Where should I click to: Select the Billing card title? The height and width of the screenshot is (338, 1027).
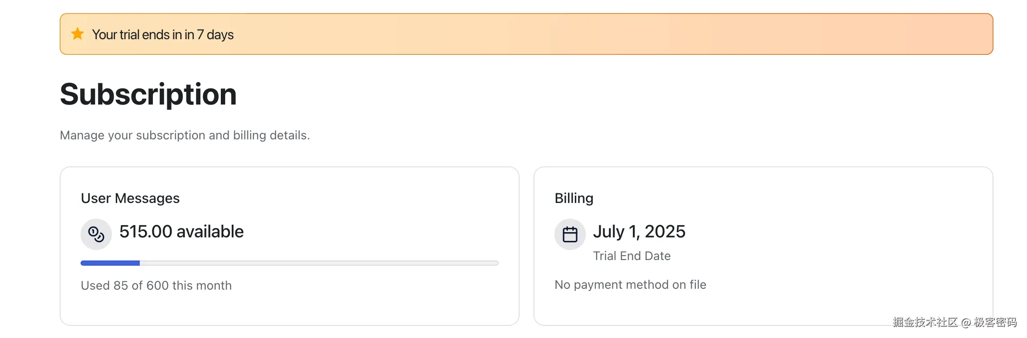click(574, 198)
